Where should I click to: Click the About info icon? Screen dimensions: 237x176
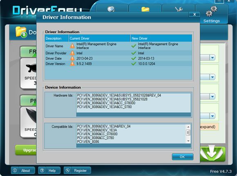(x=15, y=170)
